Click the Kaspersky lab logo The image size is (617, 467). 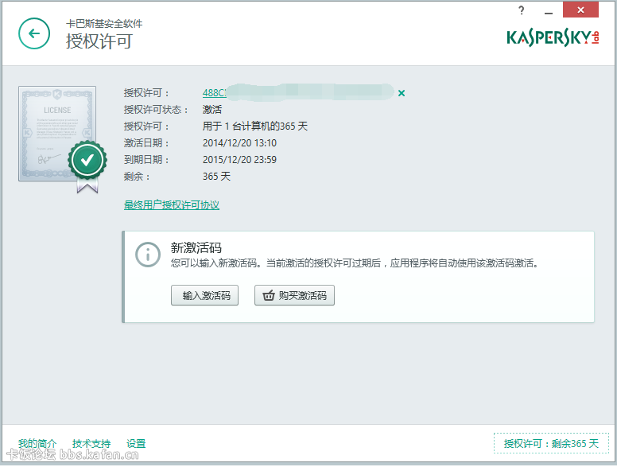[x=553, y=37]
